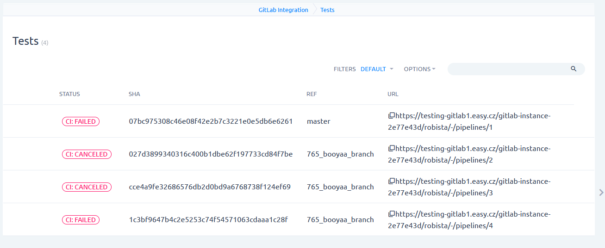Sort by the REF column header
605x248 pixels.
pyautogui.click(x=312, y=94)
